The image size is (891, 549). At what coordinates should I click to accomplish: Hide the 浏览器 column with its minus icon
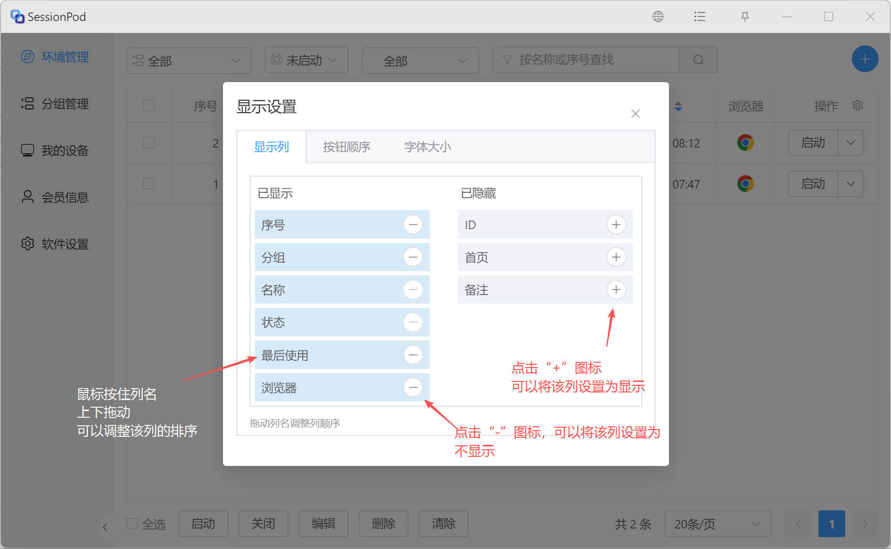click(x=413, y=387)
